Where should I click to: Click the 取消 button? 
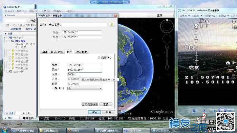click(x=108, y=112)
